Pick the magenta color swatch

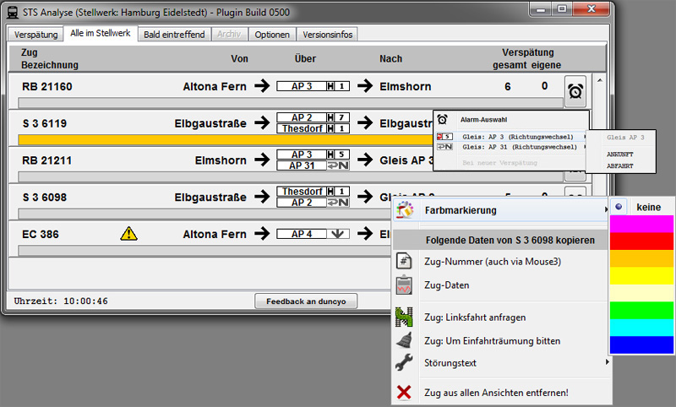(x=642, y=224)
